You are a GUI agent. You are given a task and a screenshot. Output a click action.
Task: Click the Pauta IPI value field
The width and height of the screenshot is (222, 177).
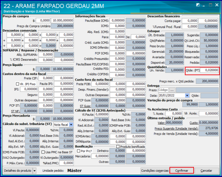click(x=64, y=84)
